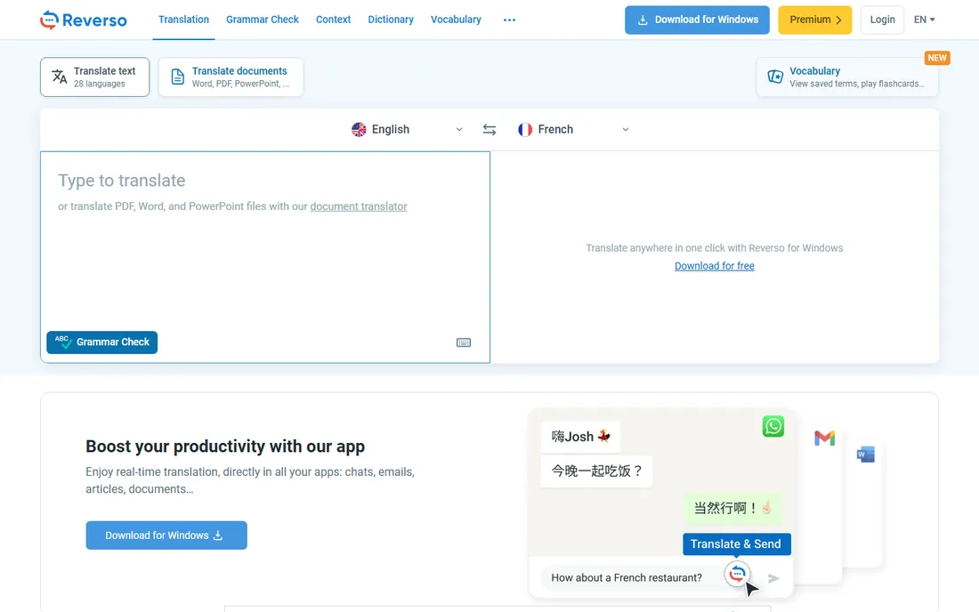Click the Reverso round icon in the chat input

(738, 574)
